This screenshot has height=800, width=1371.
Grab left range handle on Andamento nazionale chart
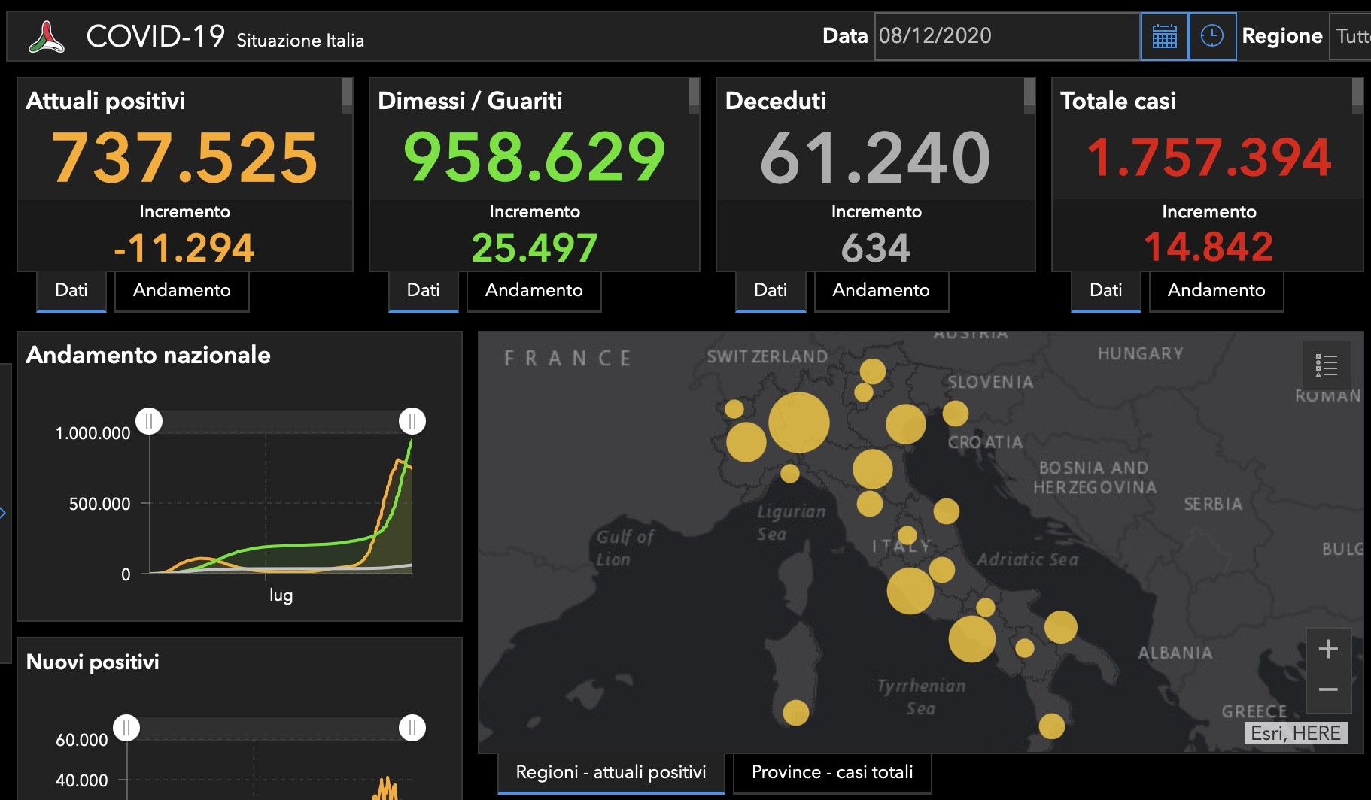(149, 421)
